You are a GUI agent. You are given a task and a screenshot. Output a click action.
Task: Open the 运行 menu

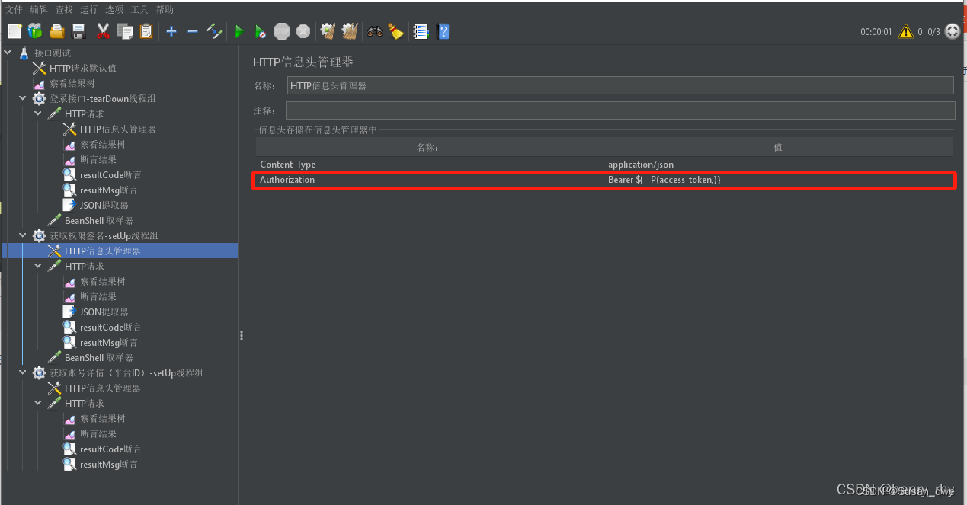click(89, 10)
